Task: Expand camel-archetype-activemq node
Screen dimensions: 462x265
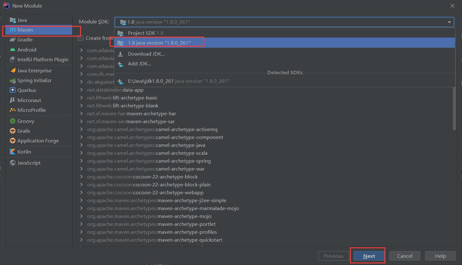Action: coord(82,129)
